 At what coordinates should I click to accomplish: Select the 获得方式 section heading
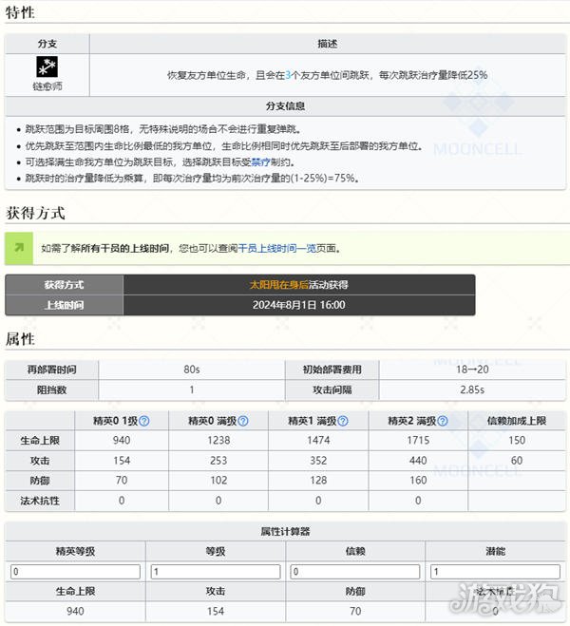click(35, 213)
